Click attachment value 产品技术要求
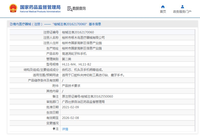 pyautogui.click(x=71, y=86)
